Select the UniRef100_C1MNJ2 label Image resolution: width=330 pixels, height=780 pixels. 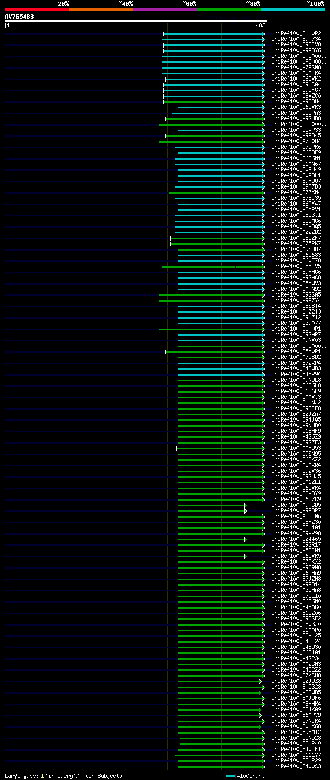point(296,402)
